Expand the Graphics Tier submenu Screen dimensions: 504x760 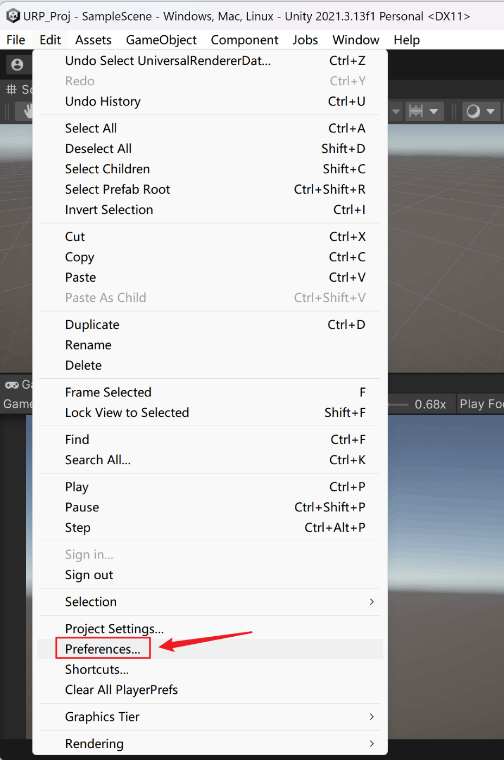210,717
